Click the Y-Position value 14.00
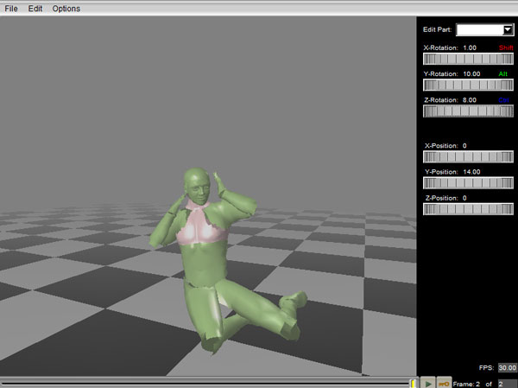The height and width of the screenshot is (388, 518). click(471, 172)
